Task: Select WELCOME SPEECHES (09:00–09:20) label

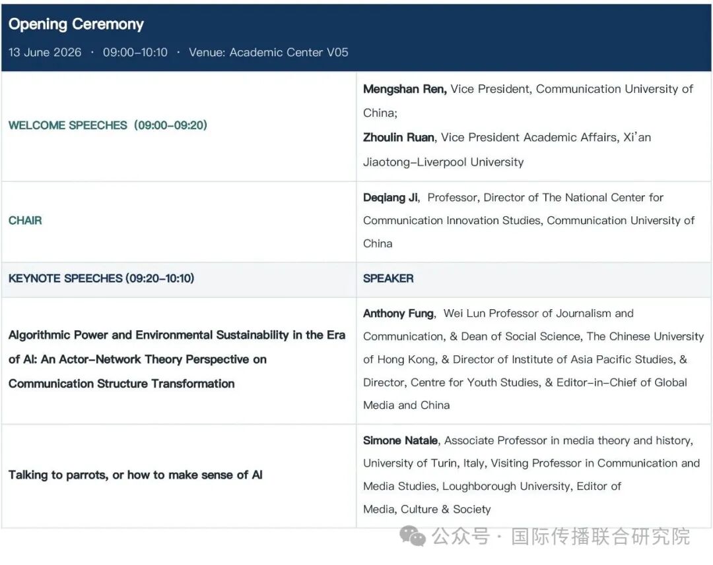Action: tap(108, 125)
